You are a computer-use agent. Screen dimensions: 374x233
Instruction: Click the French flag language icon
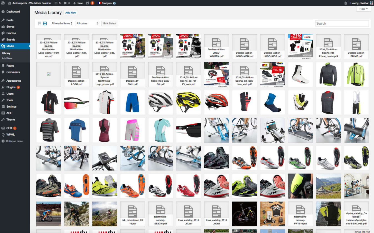pos(99,3)
